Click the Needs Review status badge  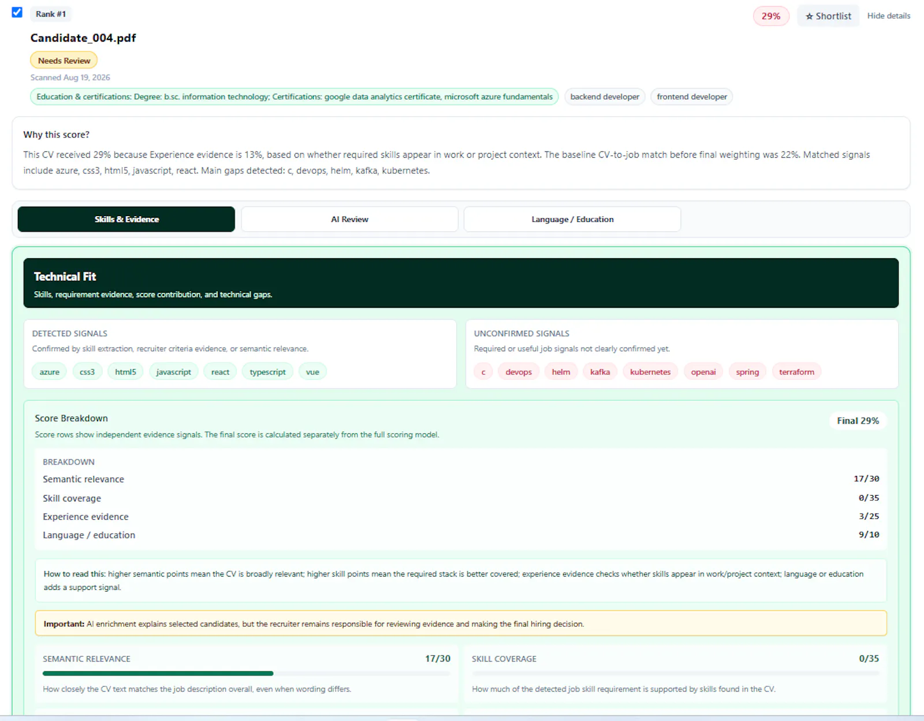coord(64,61)
